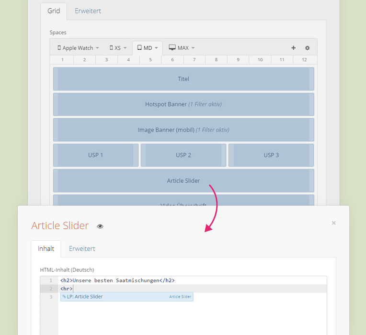The width and height of the screenshot is (366, 335).
Task: Toggle Article Slider visibility eye icon
Action: 100,226
